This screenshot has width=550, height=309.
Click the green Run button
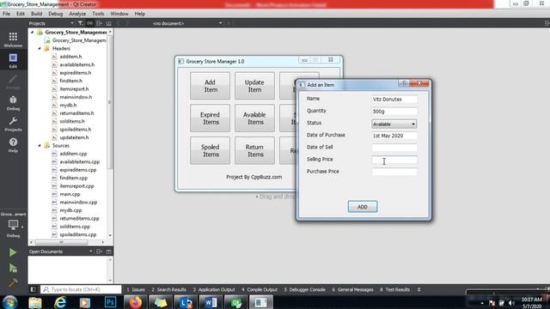(x=13, y=252)
